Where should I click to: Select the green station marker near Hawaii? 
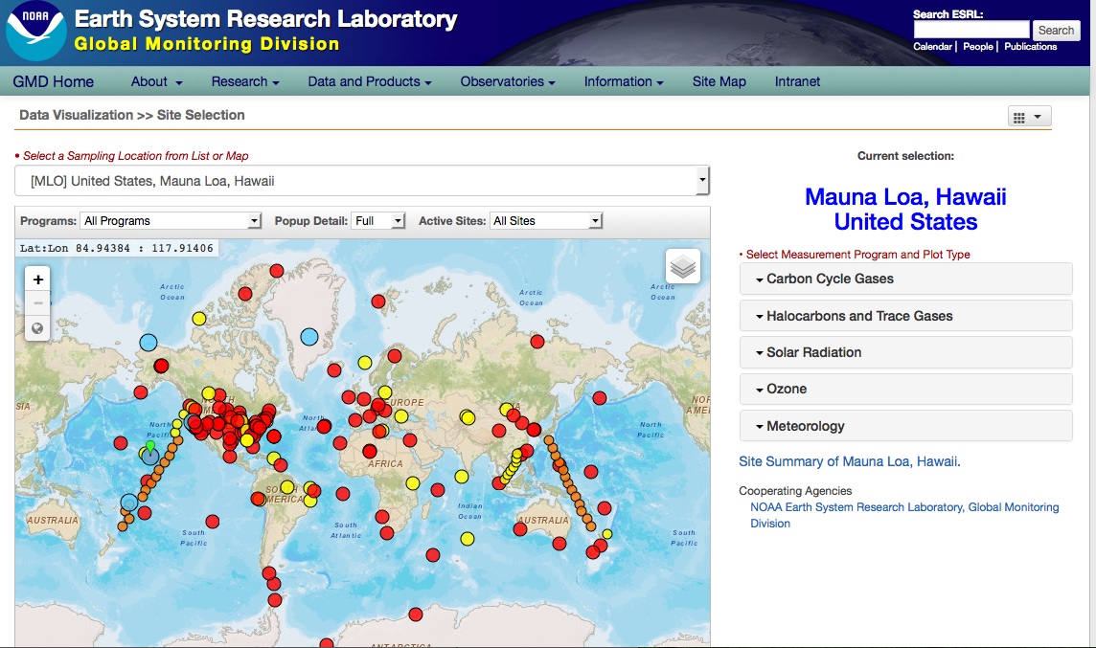pos(148,445)
